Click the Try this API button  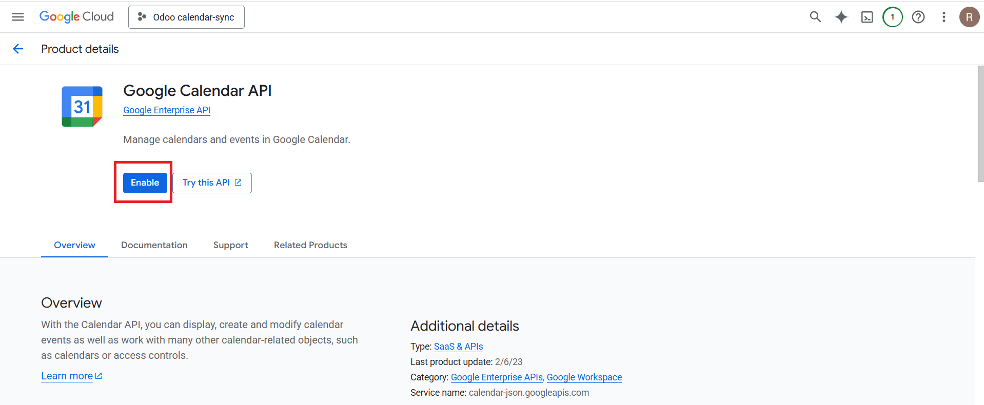(212, 183)
